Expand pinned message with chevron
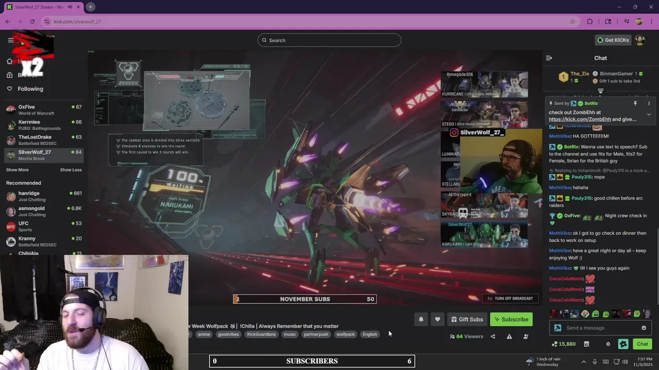The width and height of the screenshot is (659, 370). 649,115
